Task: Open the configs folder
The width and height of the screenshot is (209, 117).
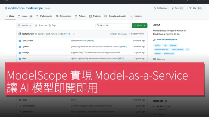Action: (26, 53)
